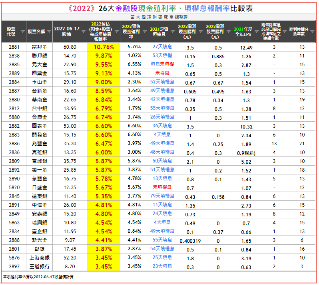
Task: Select stock name cell 新光金
Action: pyautogui.click(x=40, y=240)
